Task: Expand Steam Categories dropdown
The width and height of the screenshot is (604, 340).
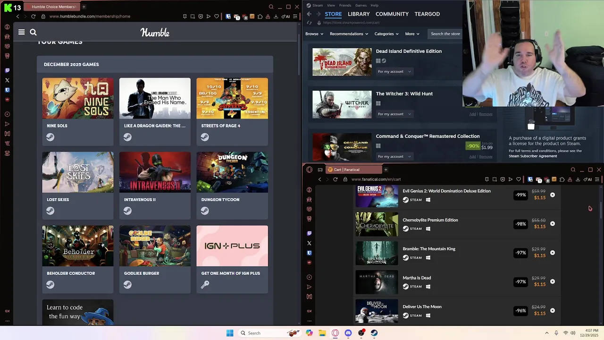Action: point(386,34)
